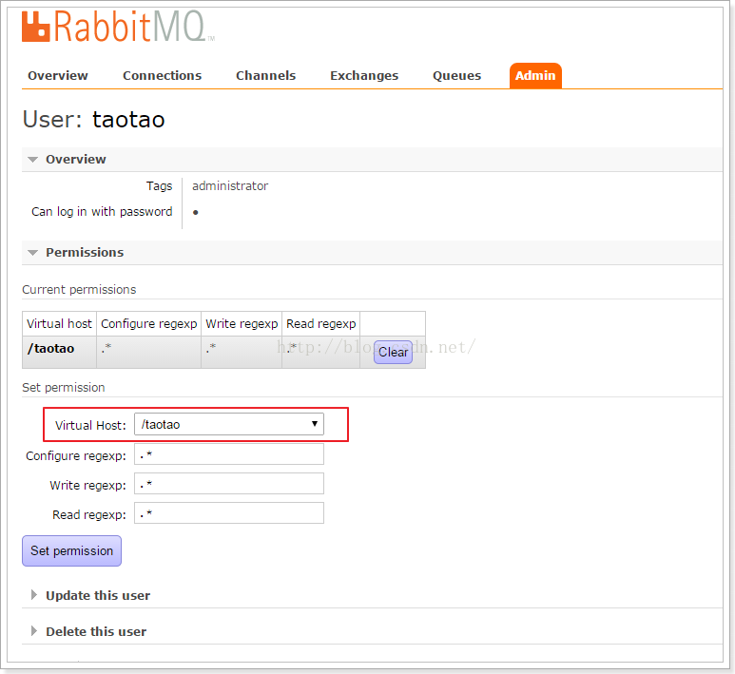Image resolution: width=735 pixels, height=674 pixels.
Task: Switch to the Queues tab
Action: pos(456,75)
